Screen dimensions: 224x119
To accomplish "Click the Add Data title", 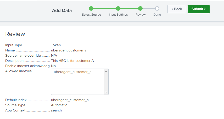I will coord(62,11).
